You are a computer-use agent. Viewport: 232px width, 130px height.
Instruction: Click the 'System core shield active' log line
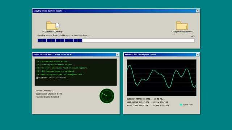point(53,61)
